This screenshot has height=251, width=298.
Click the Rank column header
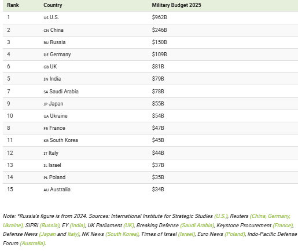13,5
